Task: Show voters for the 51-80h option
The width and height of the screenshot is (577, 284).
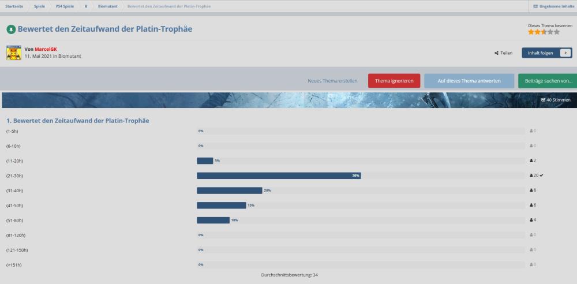Action: coord(533,220)
